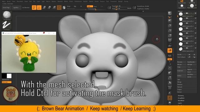This screenshot has width=200, height=112.
Task: Hide subtool PM3D_Sphere3D_3 via eye icon
Action: point(196,23)
